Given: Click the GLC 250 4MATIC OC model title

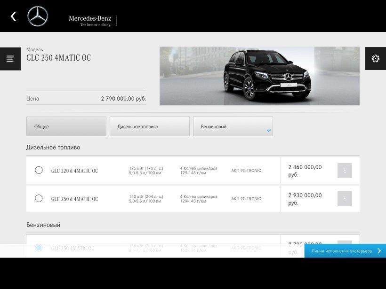Looking at the screenshot, I should (x=58, y=58).
